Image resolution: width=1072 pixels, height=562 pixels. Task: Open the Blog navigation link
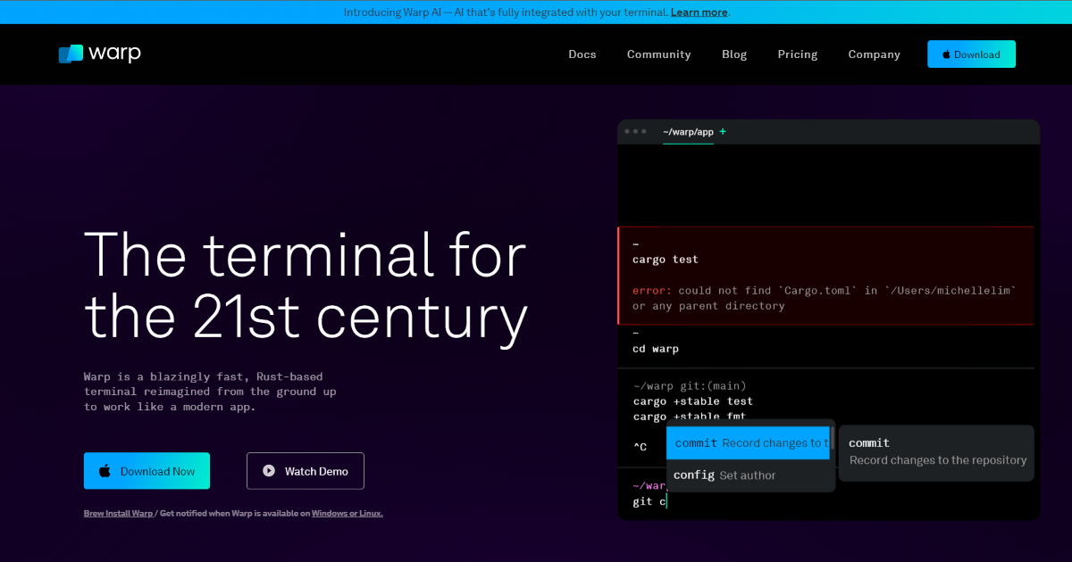click(x=733, y=54)
